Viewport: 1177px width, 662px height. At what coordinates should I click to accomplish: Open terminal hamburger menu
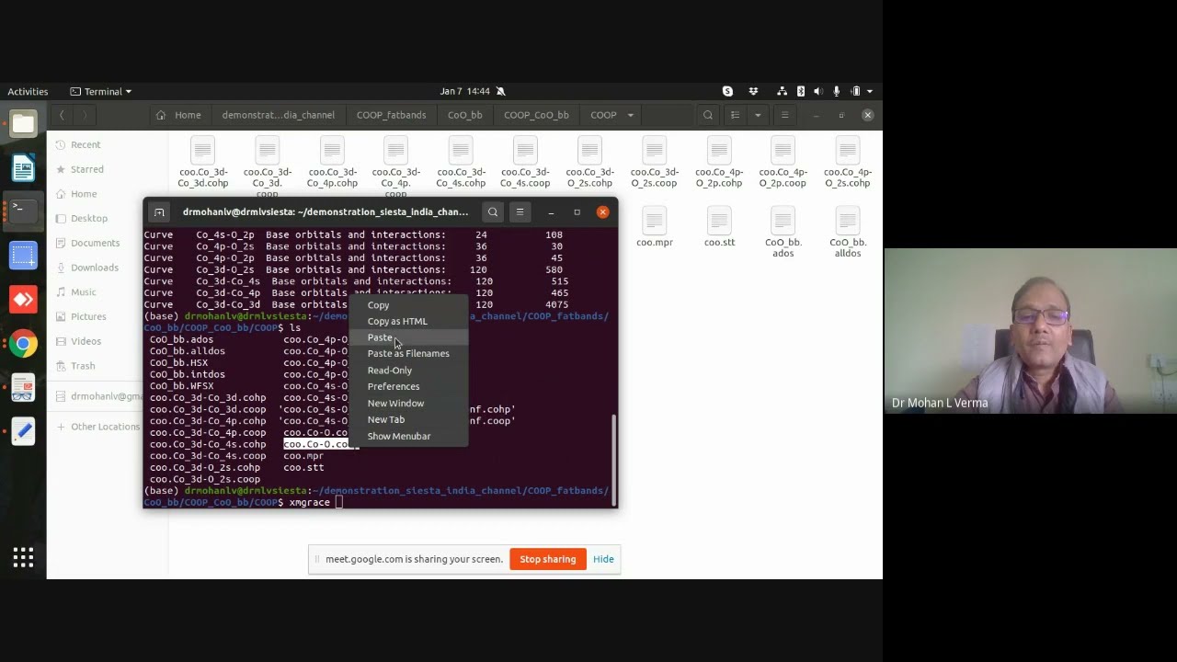click(x=520, y=212)
